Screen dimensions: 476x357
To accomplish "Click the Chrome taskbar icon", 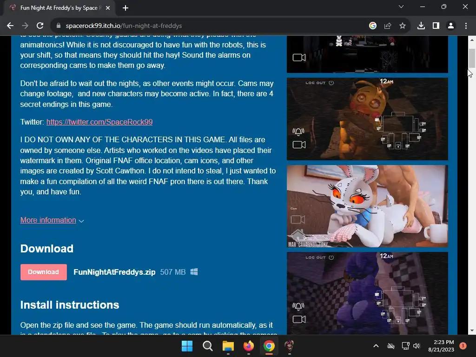I will coord(269,346).
